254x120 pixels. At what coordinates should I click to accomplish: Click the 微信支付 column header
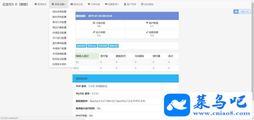coord(121,56)
